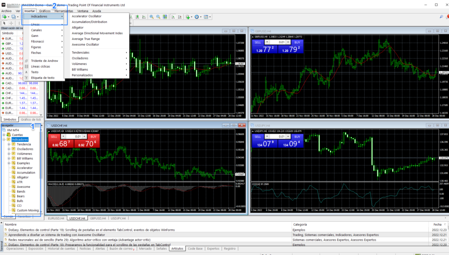Select the crosshair tool
This screenshot has width=449, height=255.
(11, 23)
